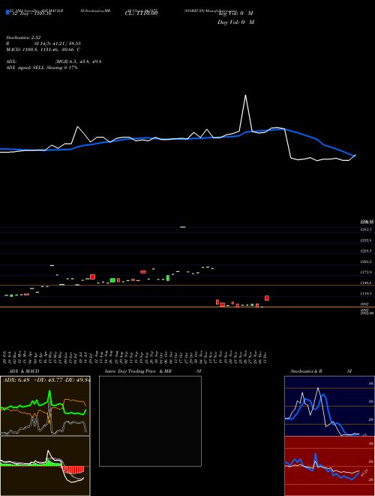
Task: Click the highest green candle near 1283
Action: (182, 227)
